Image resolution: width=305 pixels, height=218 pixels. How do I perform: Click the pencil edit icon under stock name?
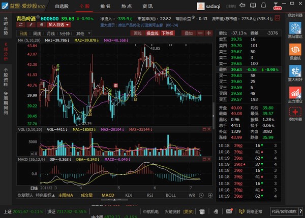[x=31, y=25]
